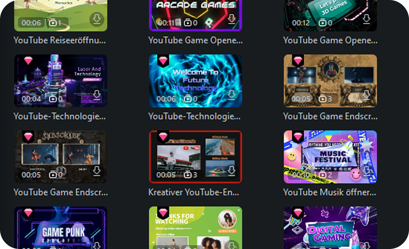The image size is (409, 249).
Task: Download the 3D Games opener template
Action: click(x=367, y=19)
